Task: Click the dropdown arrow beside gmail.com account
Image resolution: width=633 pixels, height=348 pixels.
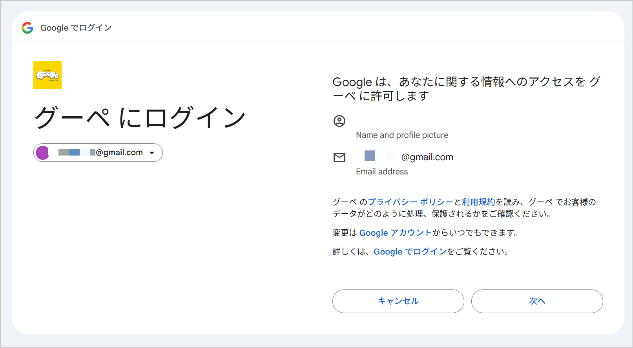Action: pyautogui.click(x=152, y=153)
